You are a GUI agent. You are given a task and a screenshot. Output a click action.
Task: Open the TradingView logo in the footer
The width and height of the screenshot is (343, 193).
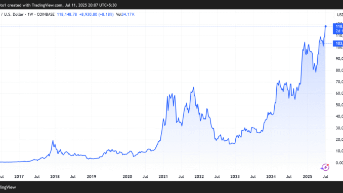8,187
